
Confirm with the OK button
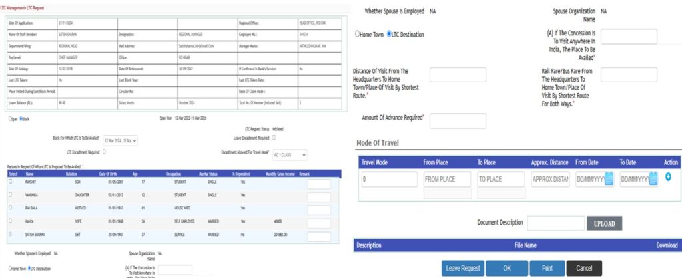coord(506,268)
